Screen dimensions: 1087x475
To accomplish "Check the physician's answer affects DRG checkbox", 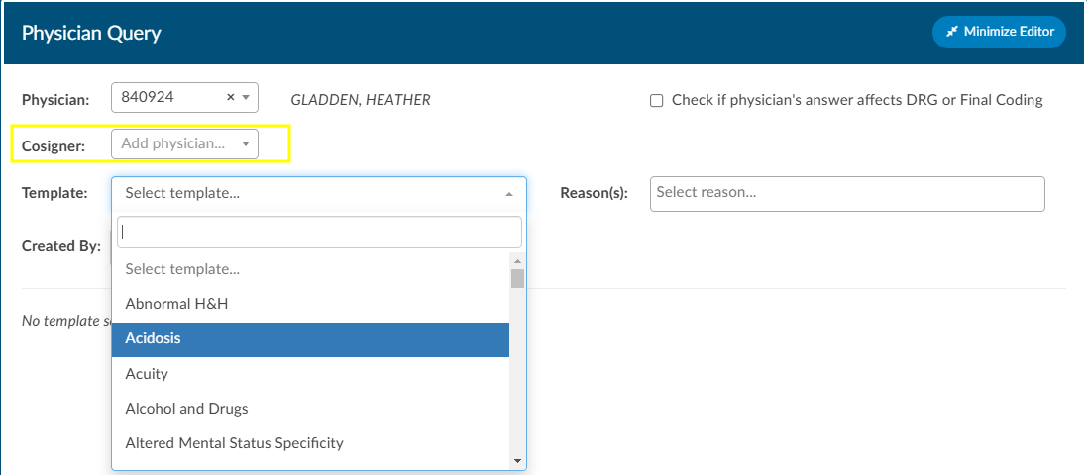I will point(656,100).
